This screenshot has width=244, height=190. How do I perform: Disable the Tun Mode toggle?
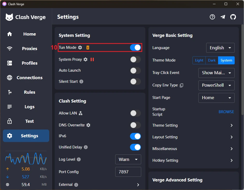pos(135,47)
